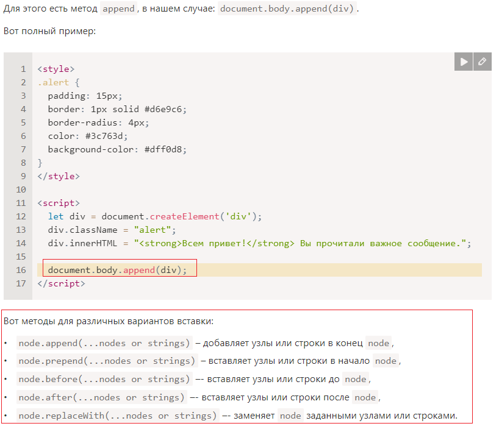Click the trailing 'node' code in the after row
This screenshot has height=429, width=499.
tap(365, 397)
